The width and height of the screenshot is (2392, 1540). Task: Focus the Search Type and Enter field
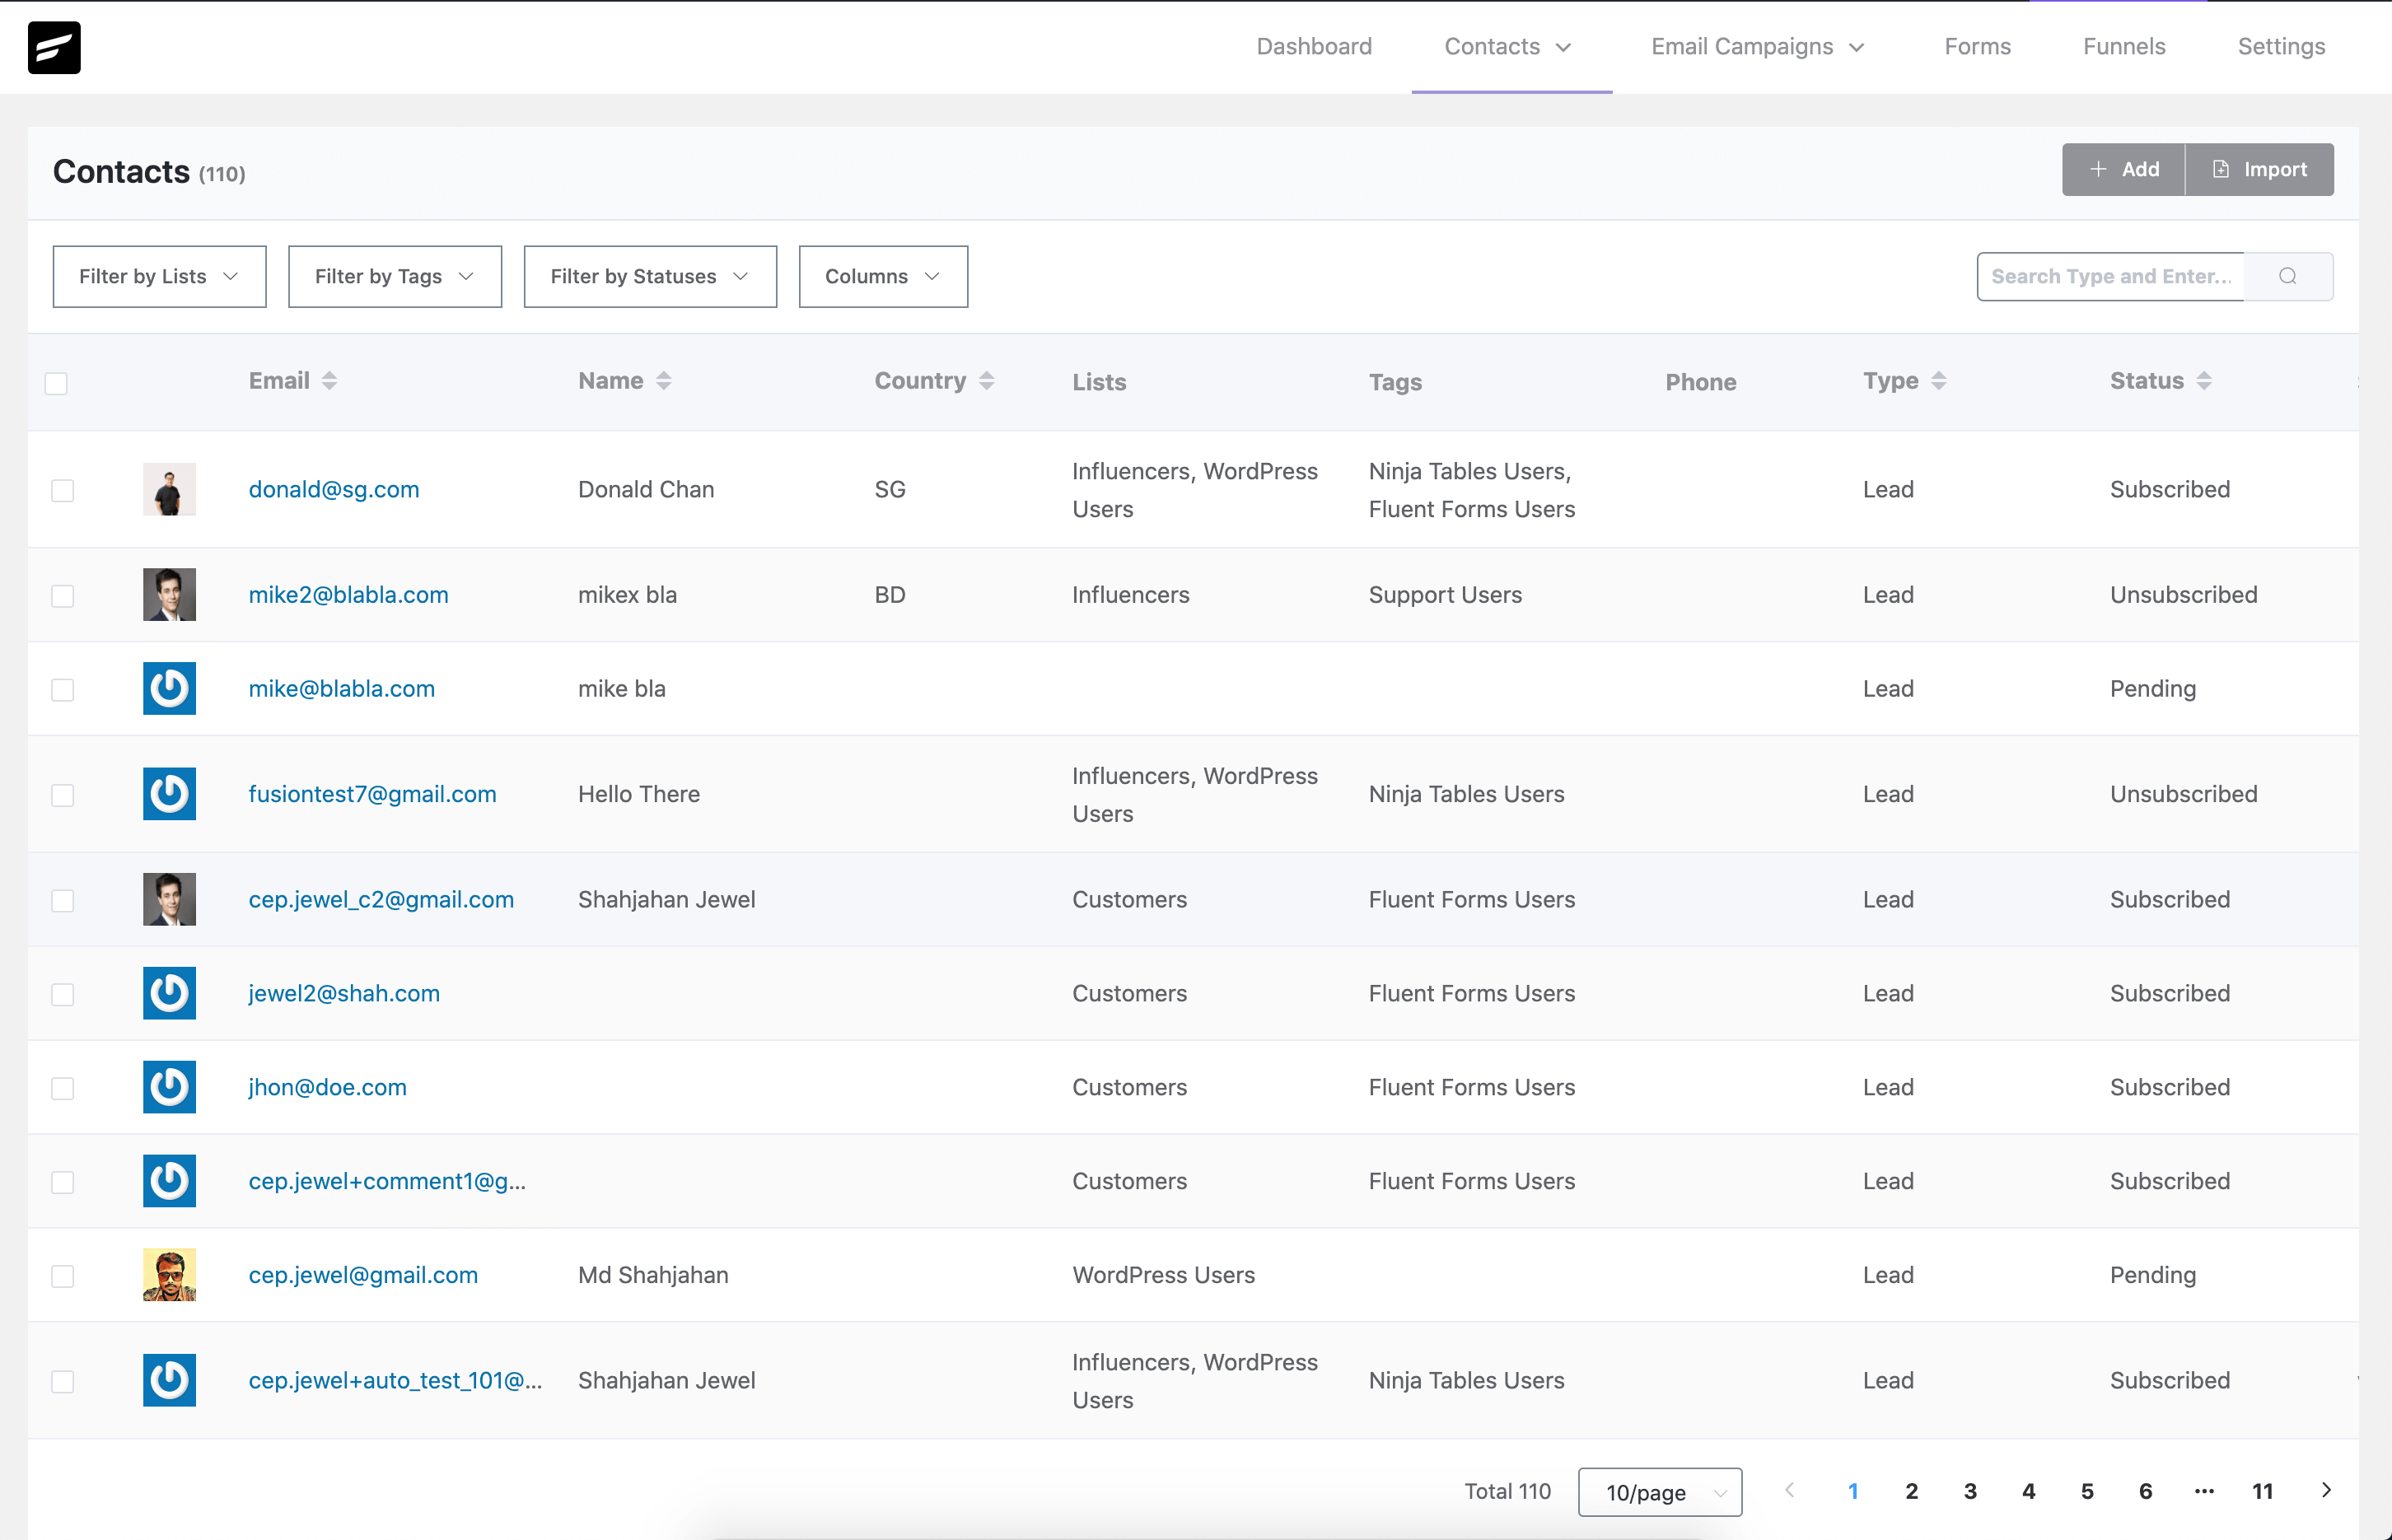pos(2110,276)
